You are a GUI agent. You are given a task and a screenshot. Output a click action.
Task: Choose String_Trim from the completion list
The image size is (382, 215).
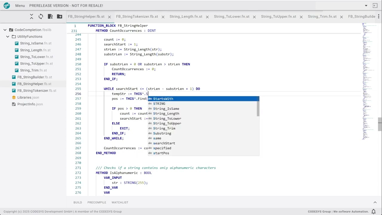pyautogui.click(x=202, y=128)
